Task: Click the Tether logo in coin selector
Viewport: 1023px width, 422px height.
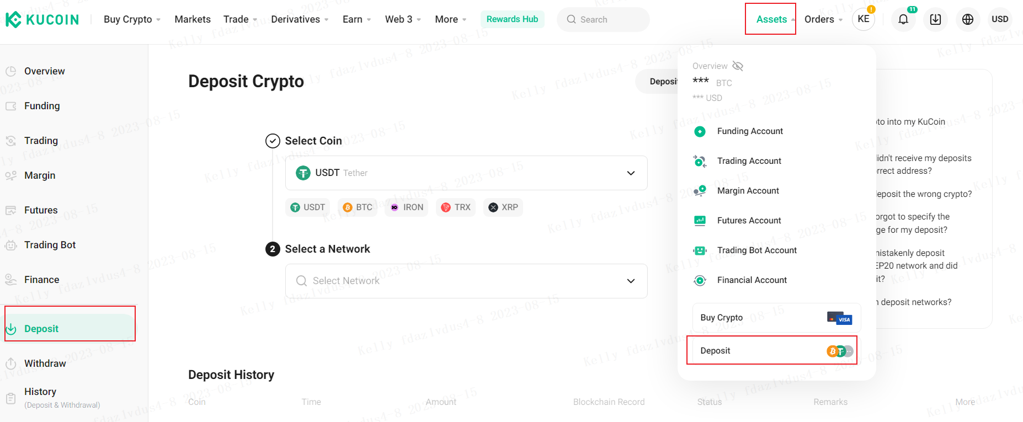Action: point(303,173)
